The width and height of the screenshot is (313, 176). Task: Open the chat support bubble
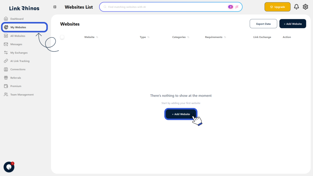[9, 167]
